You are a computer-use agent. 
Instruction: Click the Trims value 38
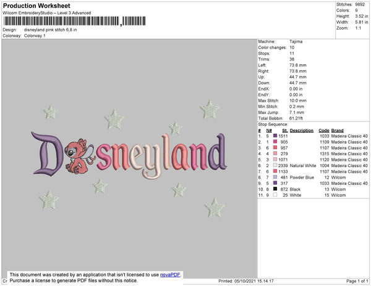(x=292, y=59)
